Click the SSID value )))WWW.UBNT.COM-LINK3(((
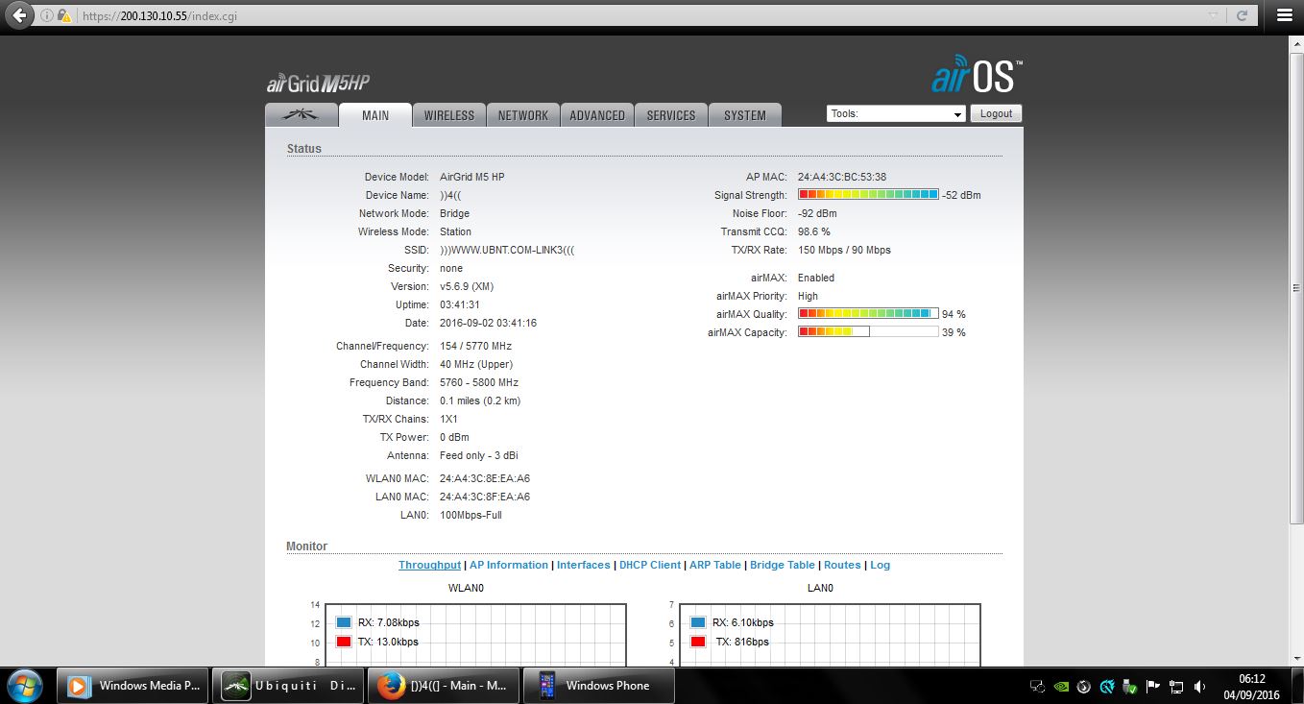Screen dimensions: 1304x704 [507, 250]
